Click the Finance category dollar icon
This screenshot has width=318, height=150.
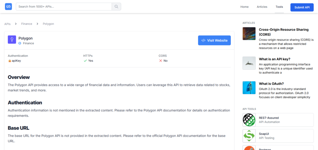[x=20, y=43]
